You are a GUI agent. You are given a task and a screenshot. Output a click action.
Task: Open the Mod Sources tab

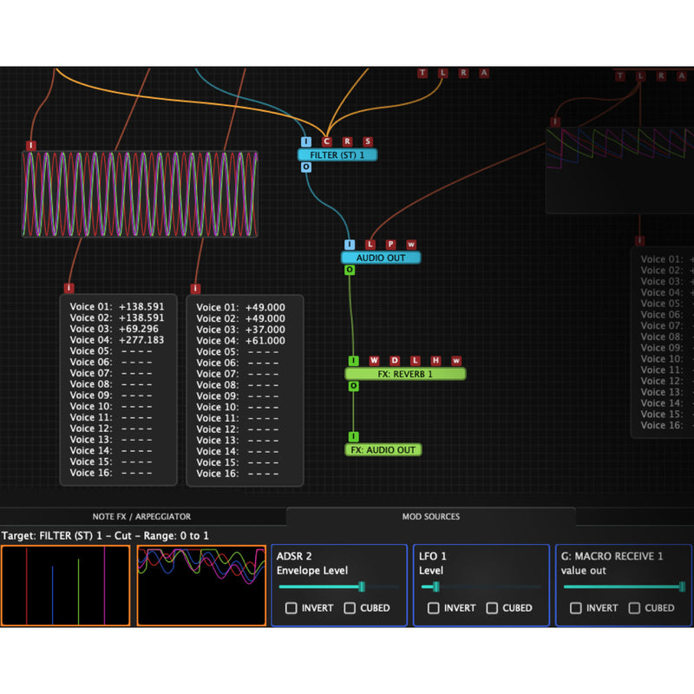(x=431, y=516)
